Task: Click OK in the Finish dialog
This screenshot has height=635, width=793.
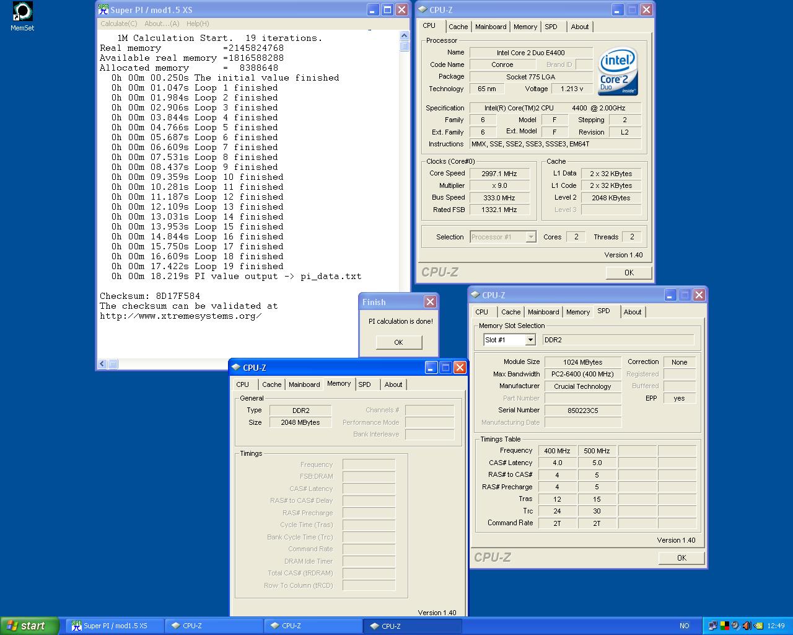Action: (398, 342)
